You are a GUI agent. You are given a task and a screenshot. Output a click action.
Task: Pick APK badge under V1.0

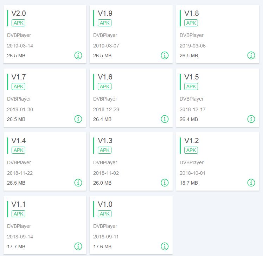105,214
